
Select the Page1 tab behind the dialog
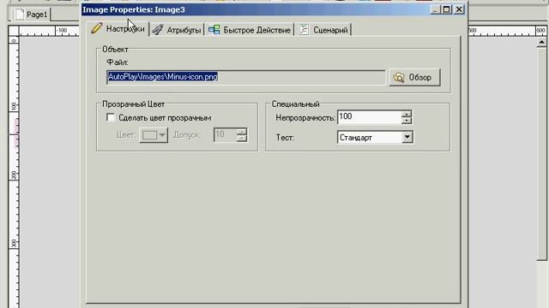tap(32, 15)
